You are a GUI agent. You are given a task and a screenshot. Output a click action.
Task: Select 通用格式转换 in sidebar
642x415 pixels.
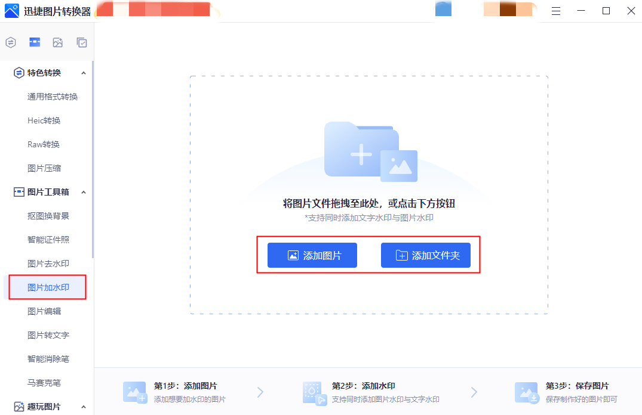53,97
